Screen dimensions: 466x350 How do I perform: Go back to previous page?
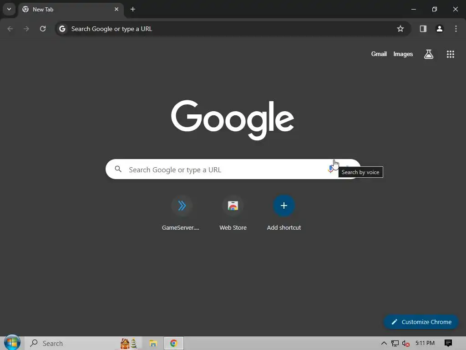tap(10, 29)
